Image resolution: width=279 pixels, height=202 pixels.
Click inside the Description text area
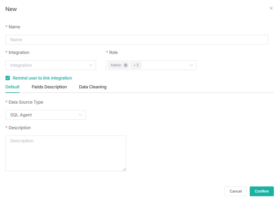pos(66,153)
